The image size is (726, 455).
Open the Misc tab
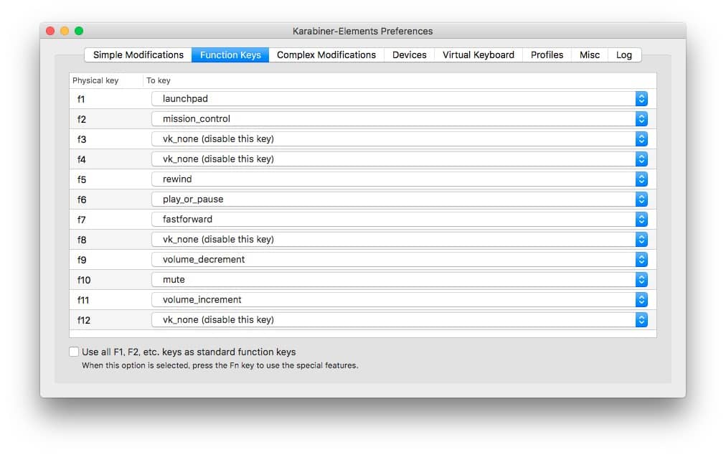(x=590, y=55)
